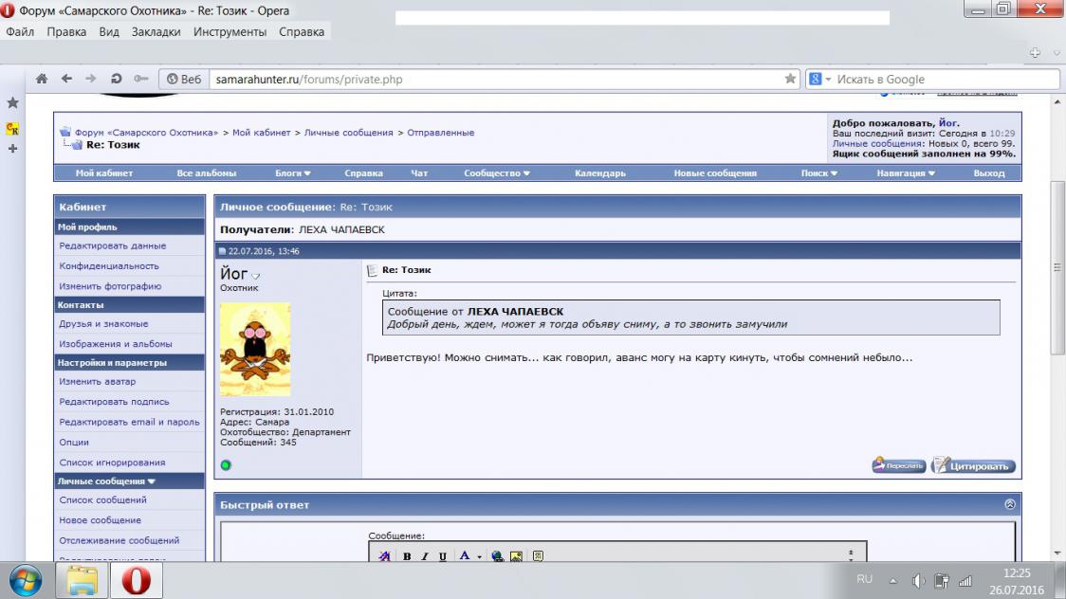The width and height of the screenshot is (1066, 599).
Task: Toggle bold formatting in quick reply
Action: [x=407, y=556]
